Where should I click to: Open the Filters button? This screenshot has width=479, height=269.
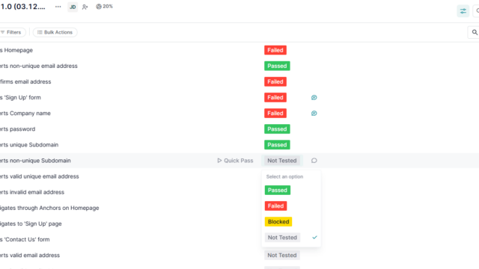(x=12, y=32)
